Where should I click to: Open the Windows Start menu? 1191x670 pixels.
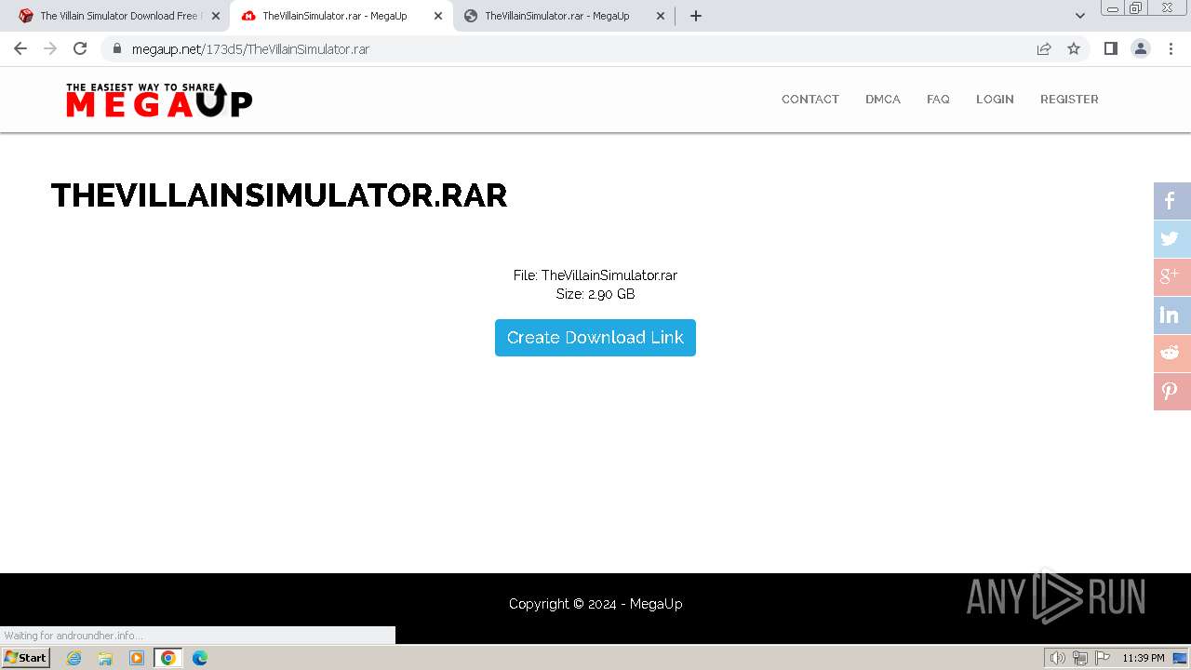[x=25, y=657]
